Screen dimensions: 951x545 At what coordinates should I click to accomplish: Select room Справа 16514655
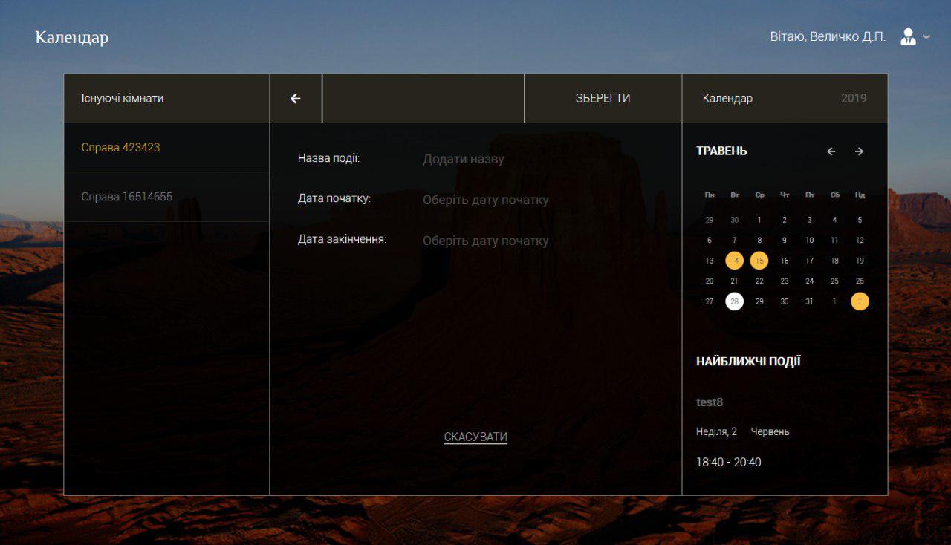[x=126, y=197]
